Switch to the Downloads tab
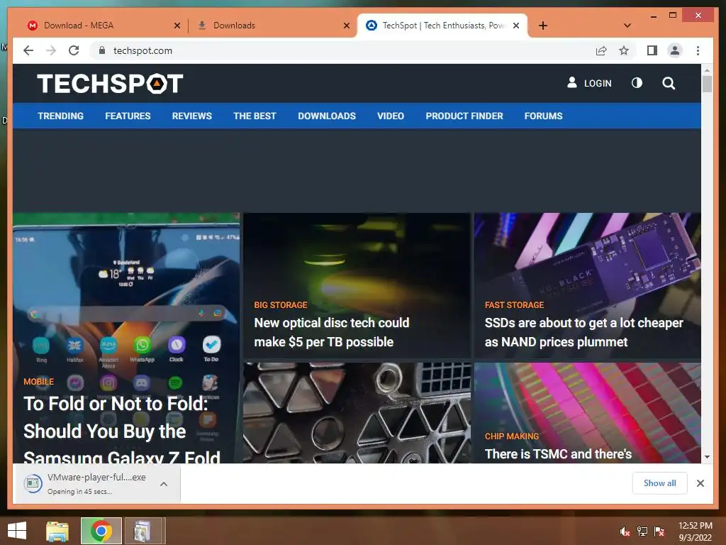 pyautogui.click(x=273, y=26)
